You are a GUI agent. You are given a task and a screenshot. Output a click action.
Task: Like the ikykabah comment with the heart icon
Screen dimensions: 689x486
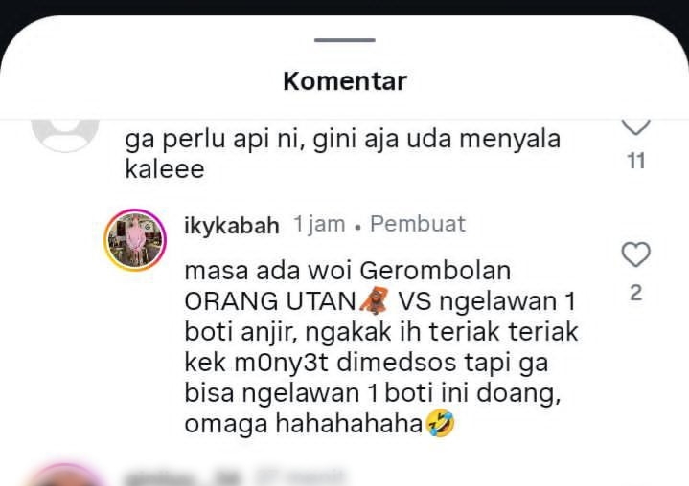click(x=635, y=254)
